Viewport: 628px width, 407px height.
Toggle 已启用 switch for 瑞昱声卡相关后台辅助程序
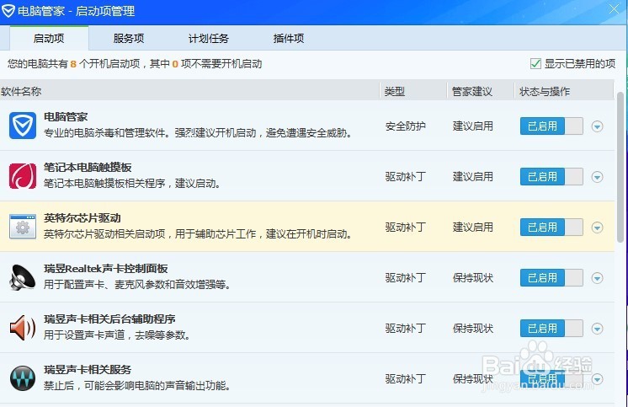click(551, 328)
